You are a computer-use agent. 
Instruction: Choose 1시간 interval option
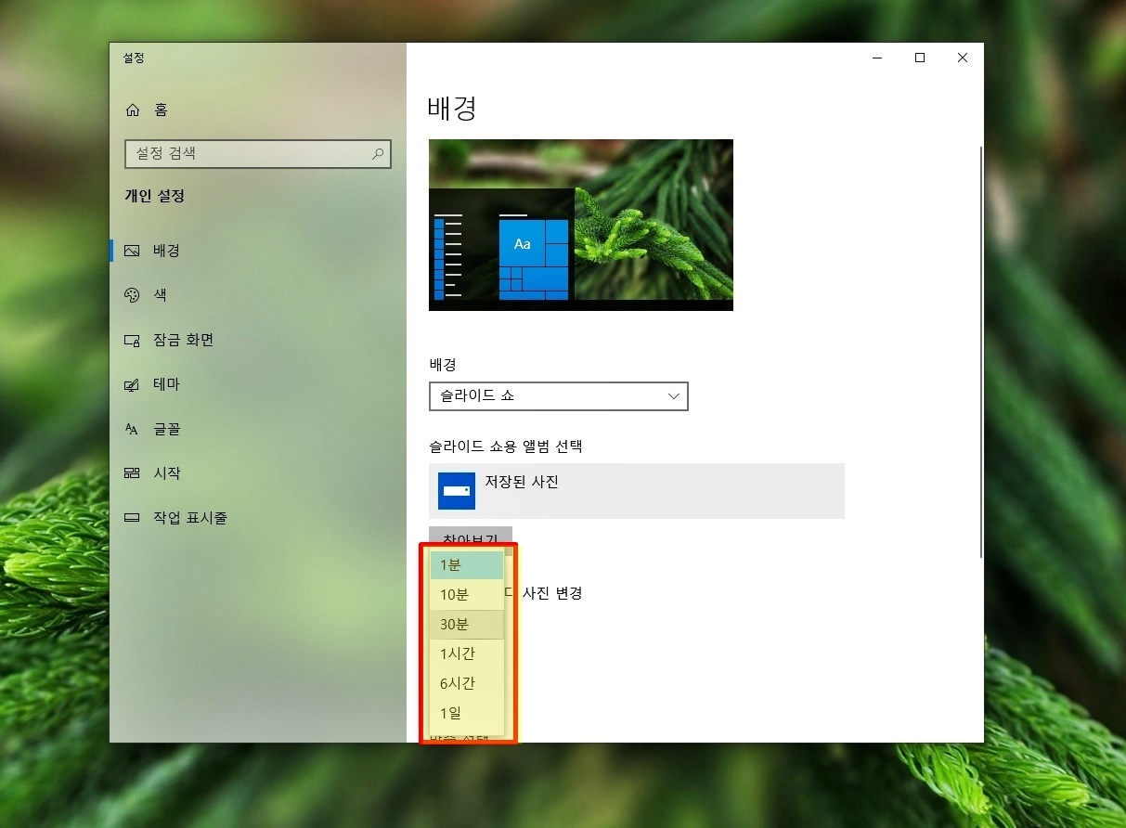coord(467,653)
